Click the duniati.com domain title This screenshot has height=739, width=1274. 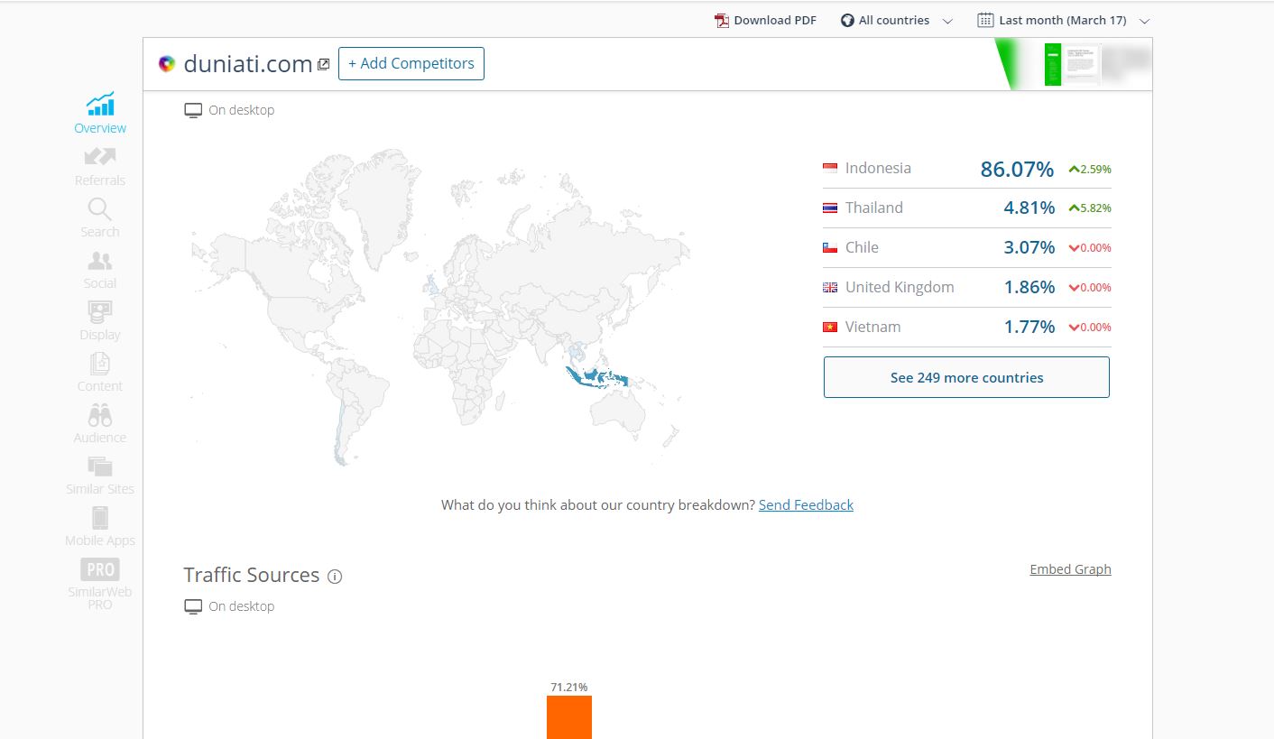(247, 63)
